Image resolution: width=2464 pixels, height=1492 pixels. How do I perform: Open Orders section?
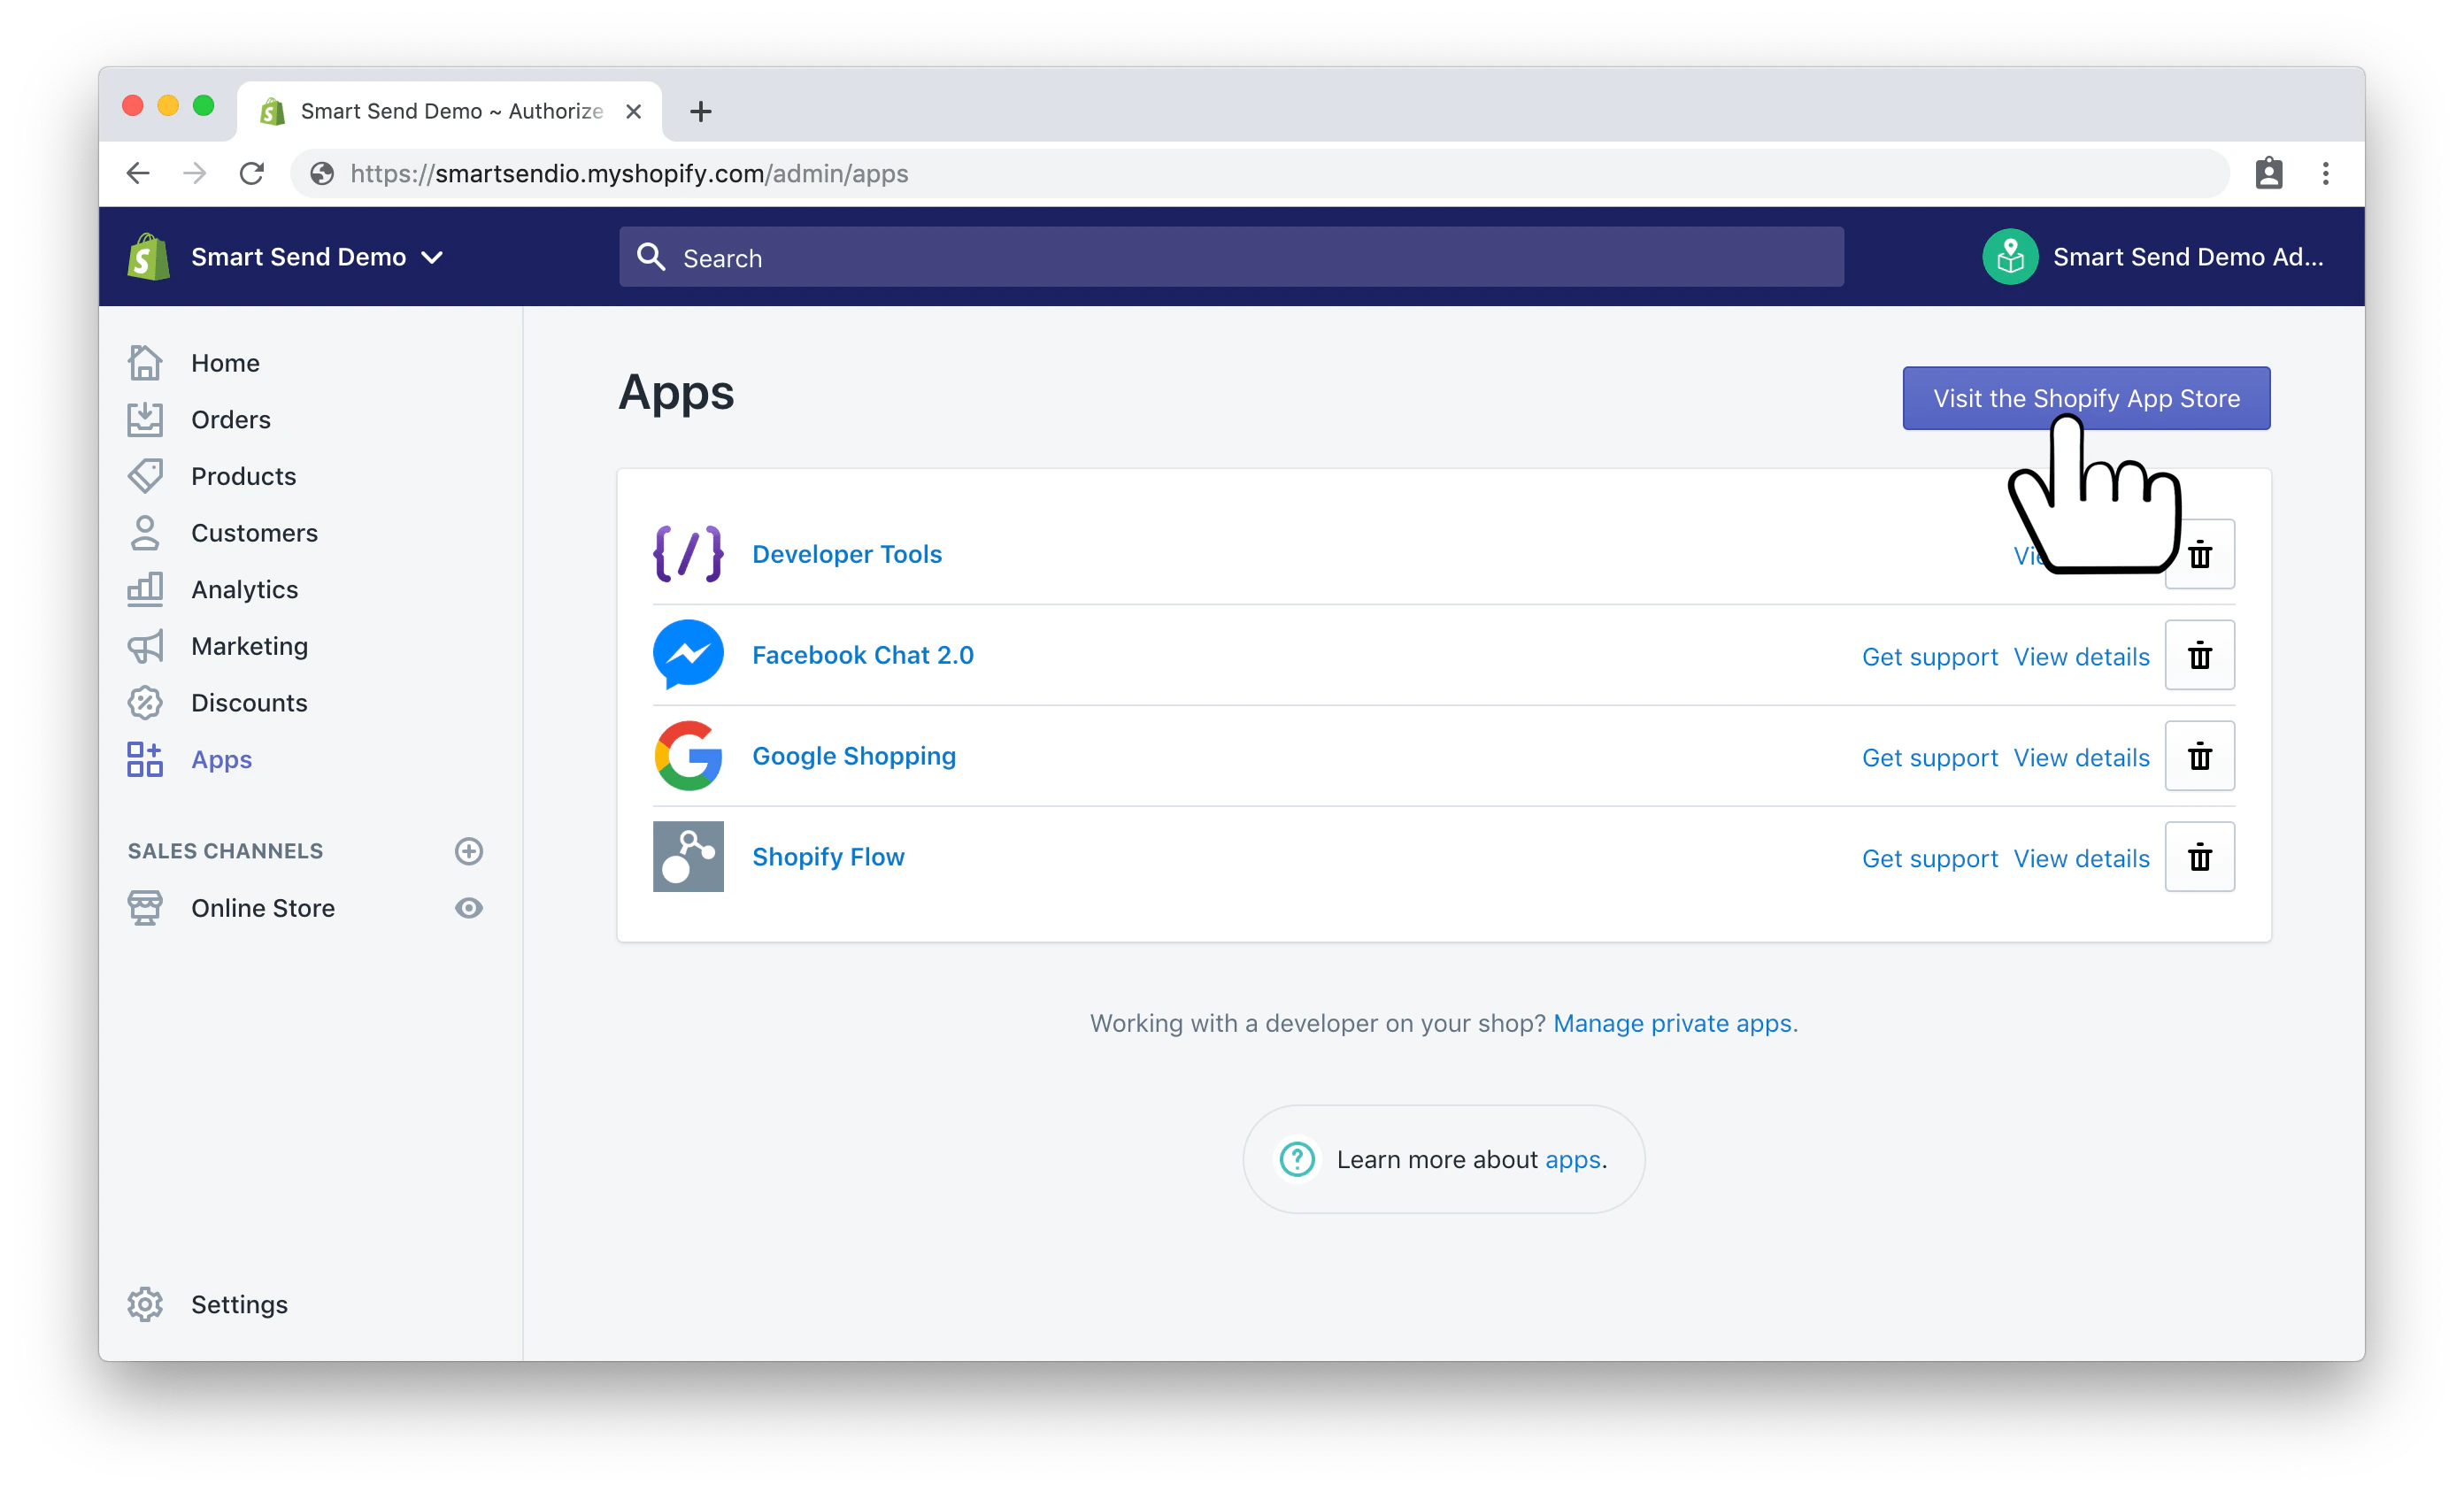pos(231,420)
